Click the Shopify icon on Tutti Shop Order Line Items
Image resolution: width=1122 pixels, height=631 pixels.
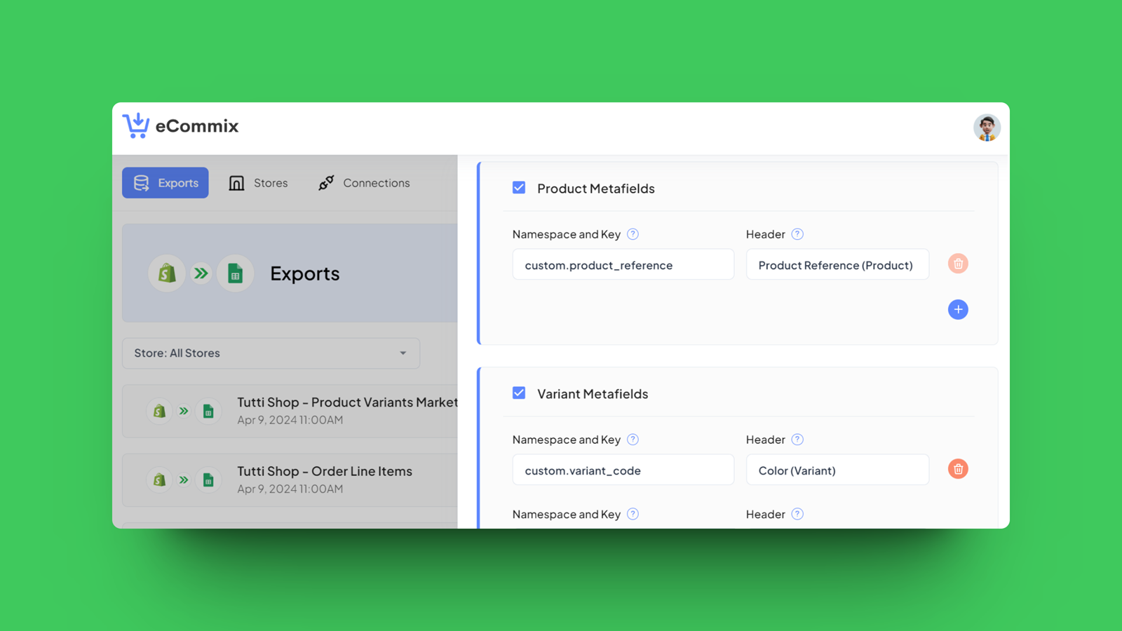[159, 480]
